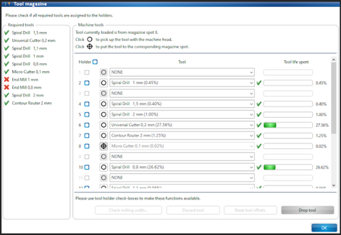Toggle the Holder select-all checkbox
This screenshot has height=235, width=341.
(x=95, y=62)
